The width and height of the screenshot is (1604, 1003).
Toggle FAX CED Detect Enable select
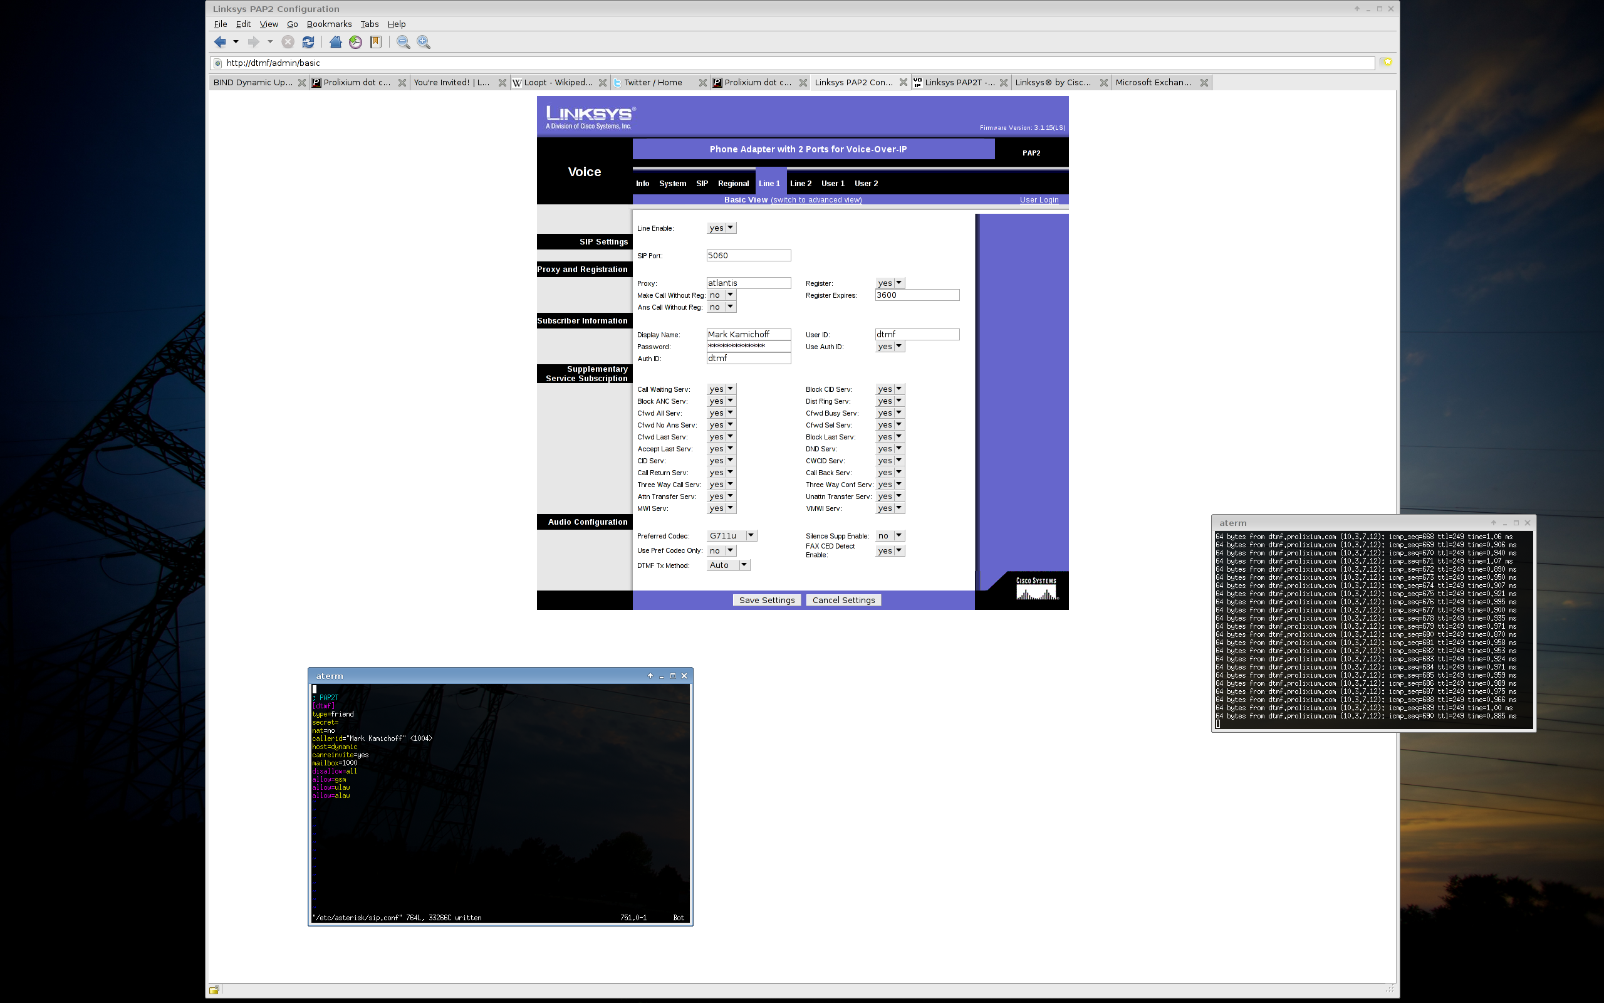point(890,550)
